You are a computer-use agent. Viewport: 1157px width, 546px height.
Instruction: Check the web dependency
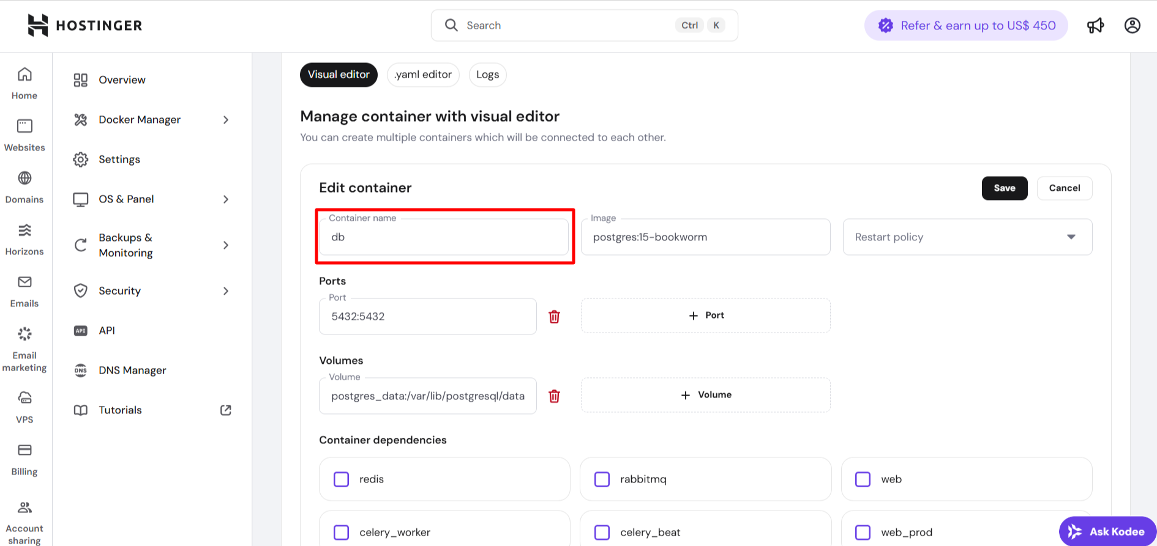(863, 479)
